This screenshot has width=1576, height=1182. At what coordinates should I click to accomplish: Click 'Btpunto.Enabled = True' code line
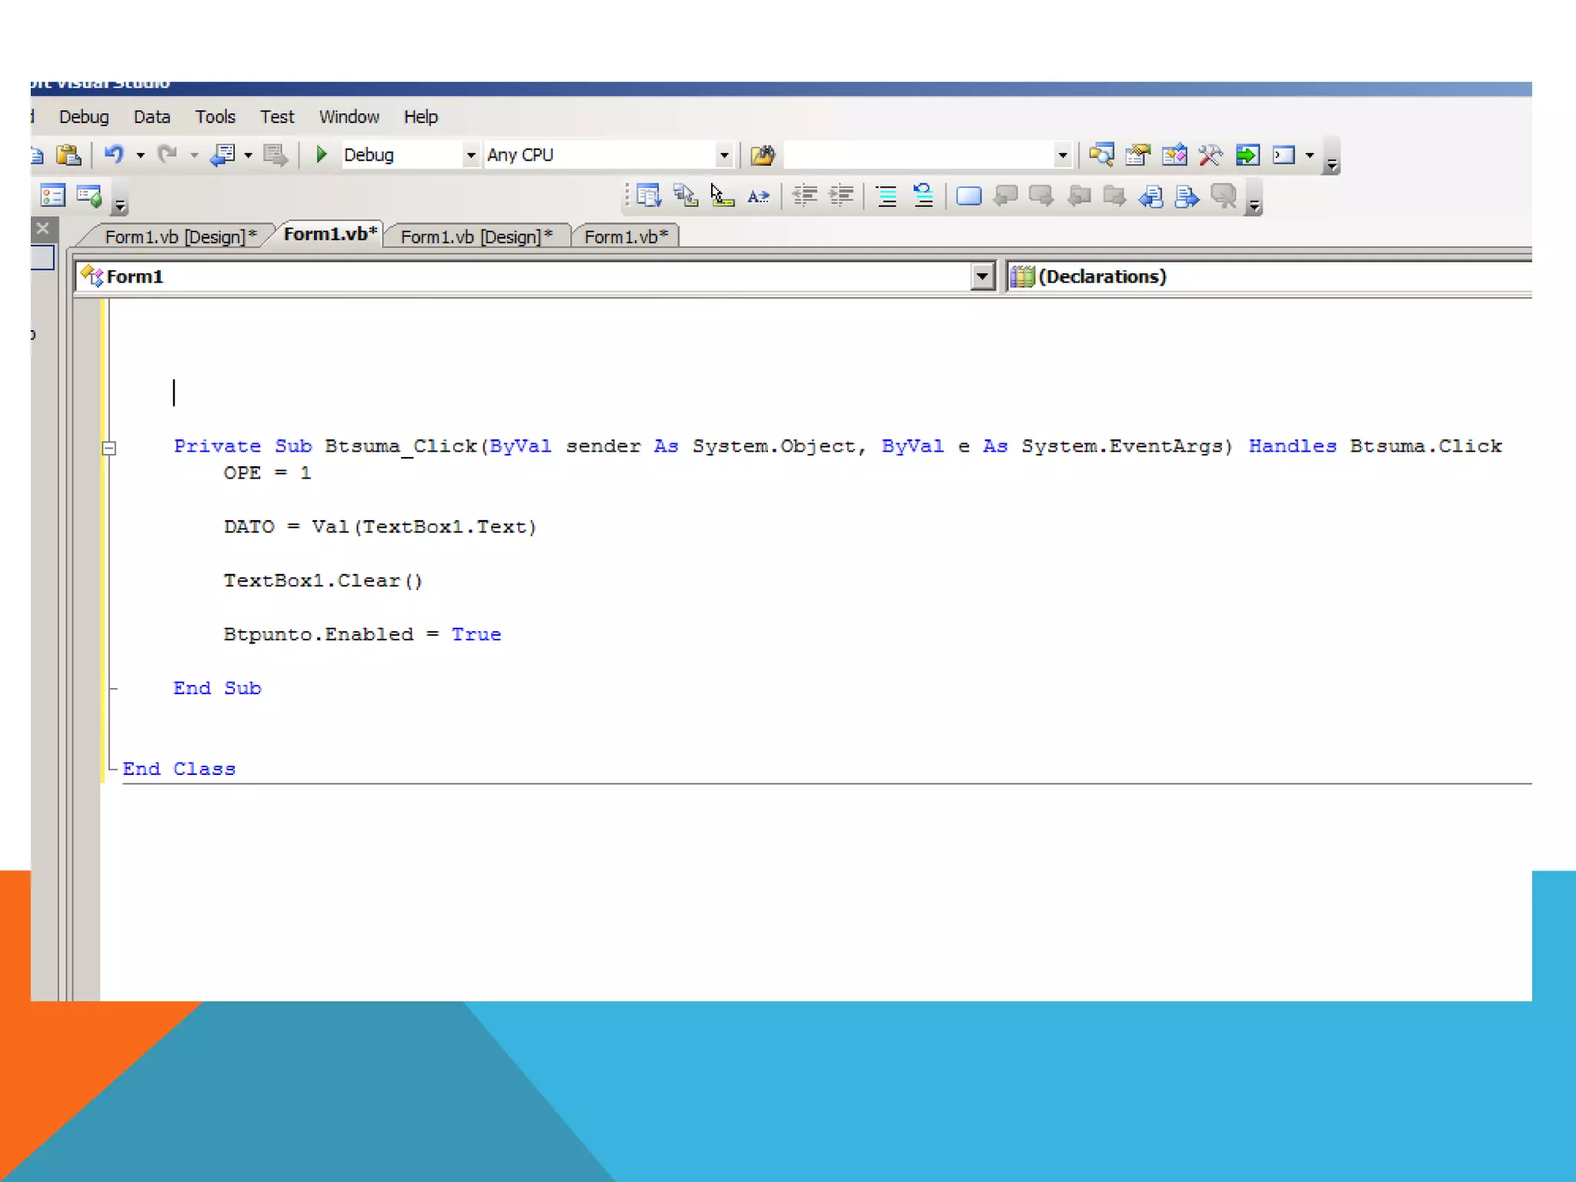pos(362,635)
